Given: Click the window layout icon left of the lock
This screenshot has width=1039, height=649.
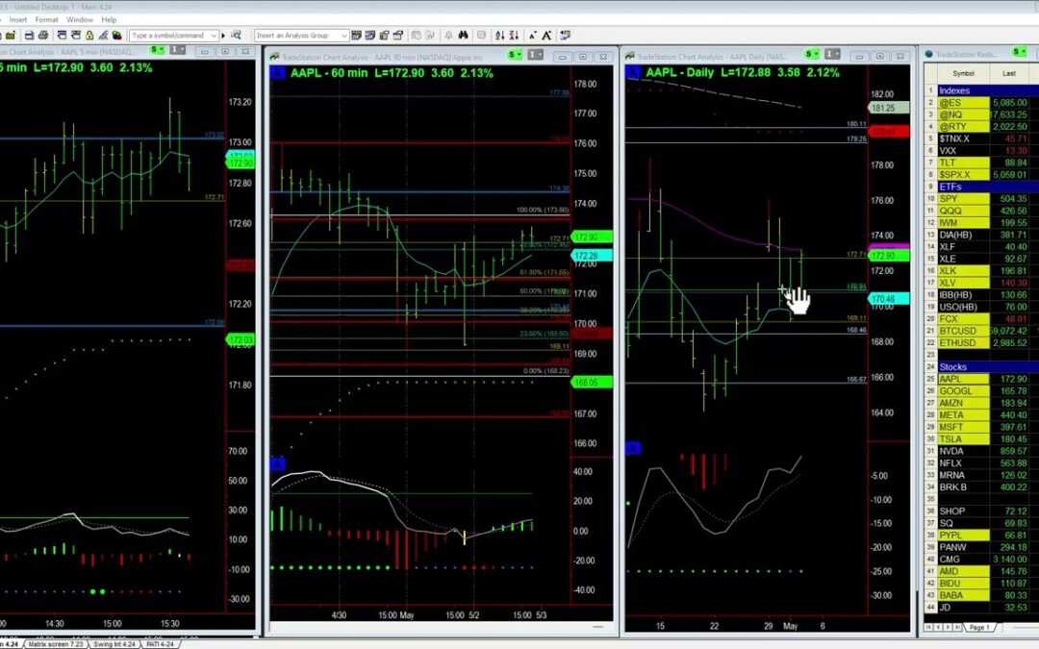Looking at the screenshot, I should (76, 36).
